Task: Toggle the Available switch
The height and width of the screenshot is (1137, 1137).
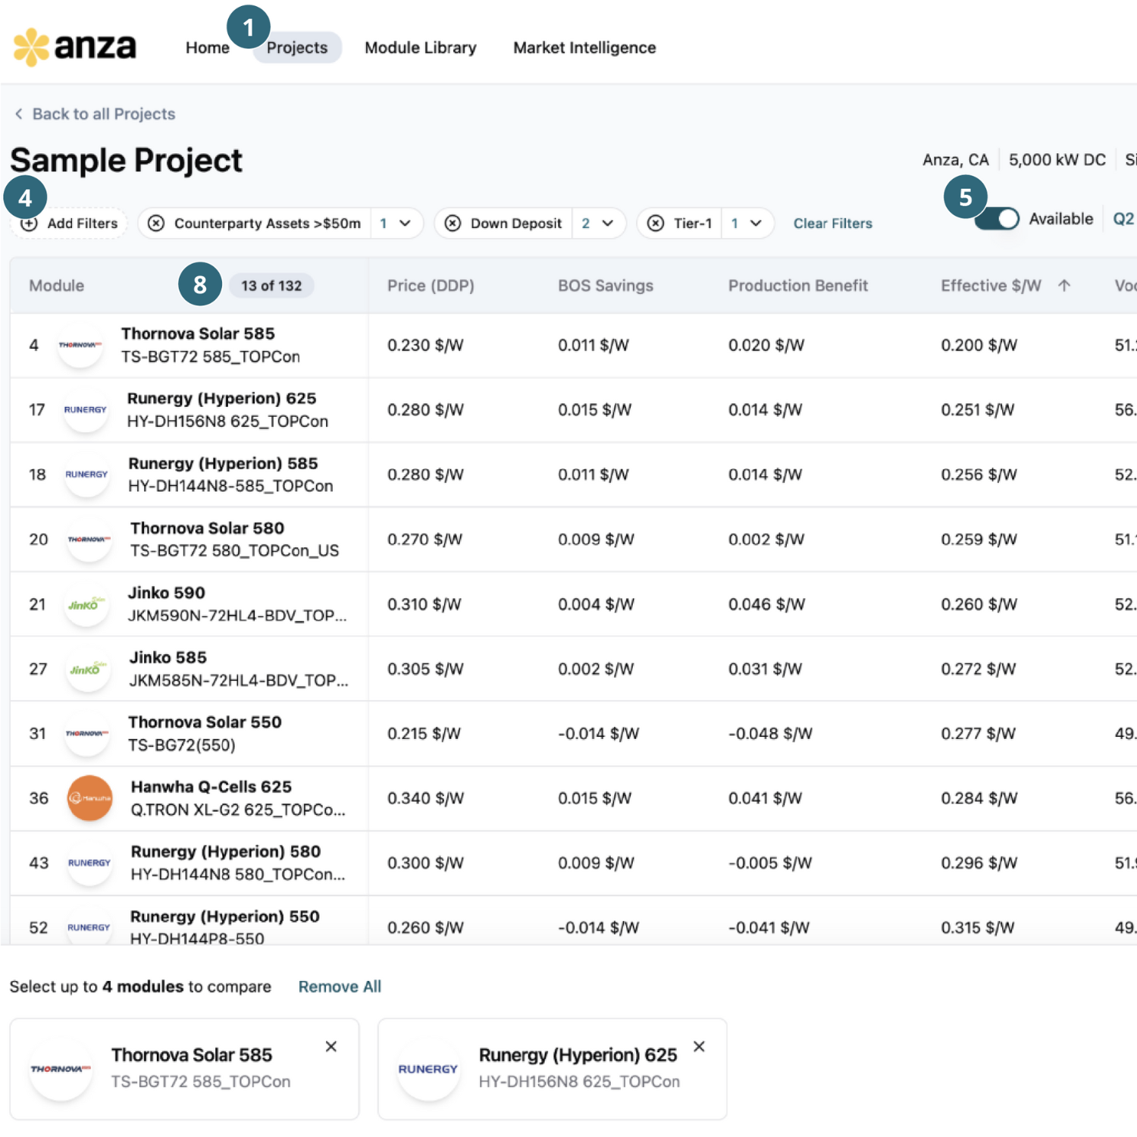Action: [997, 219]
